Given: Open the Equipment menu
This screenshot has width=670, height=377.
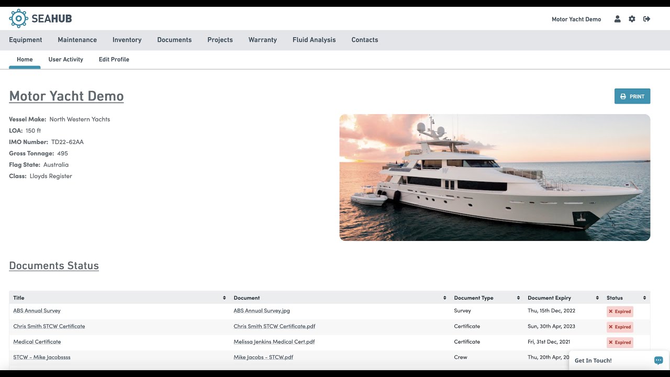Looking at the screenshot, I should tap(26, 40).
